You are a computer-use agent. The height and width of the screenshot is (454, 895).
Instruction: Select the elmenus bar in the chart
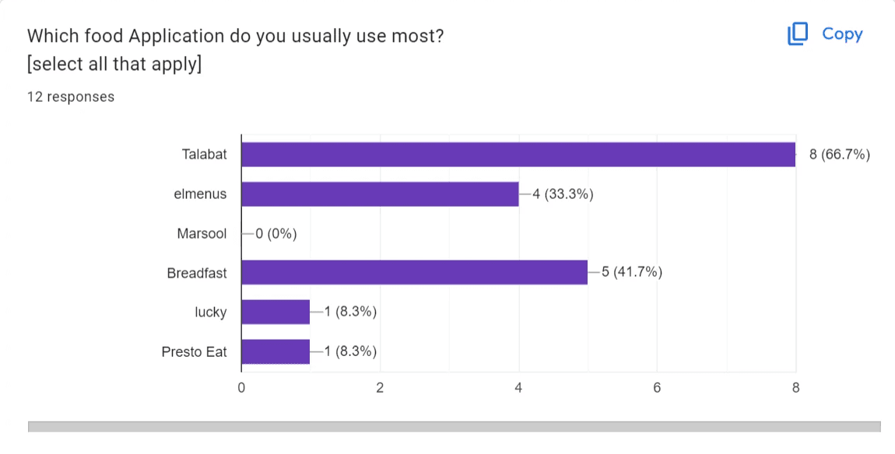[x=381, y=194]
